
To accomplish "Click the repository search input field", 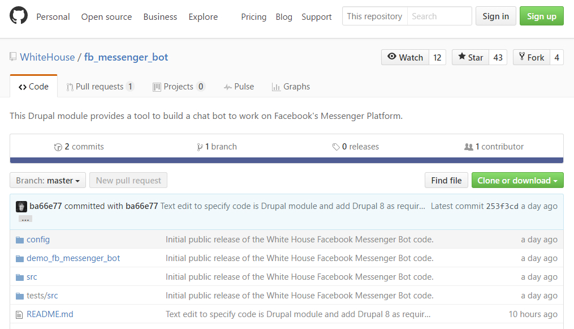I will (x=440, y=16).
